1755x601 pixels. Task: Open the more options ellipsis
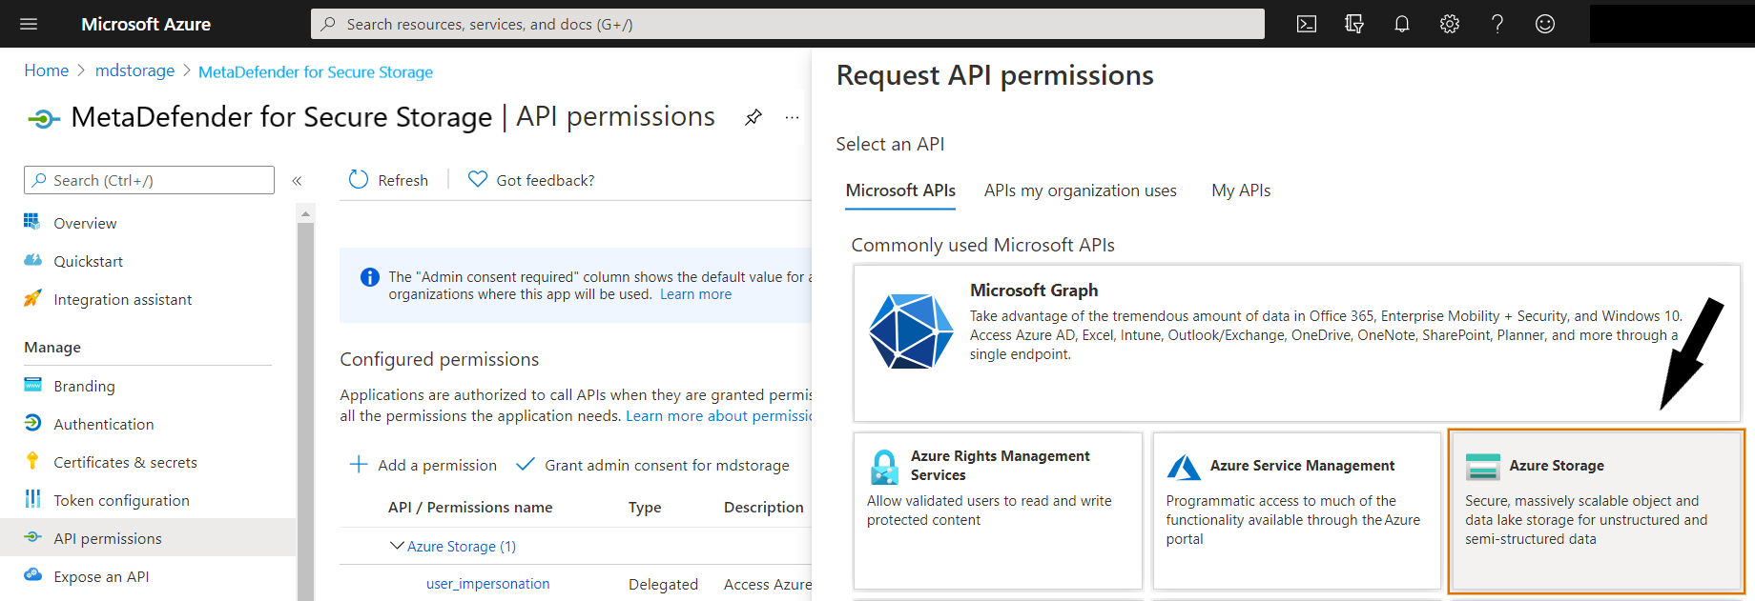coord(792,117)
